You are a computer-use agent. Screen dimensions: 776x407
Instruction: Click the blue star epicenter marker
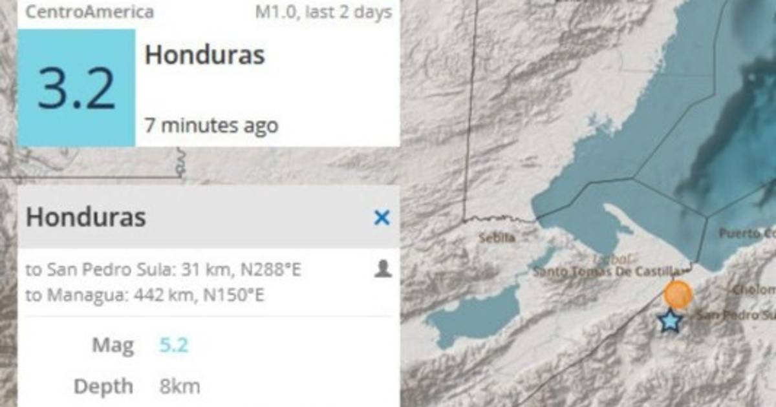(671, 320)
